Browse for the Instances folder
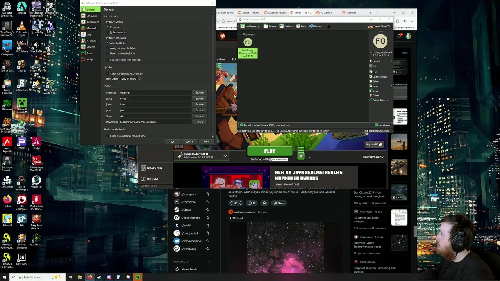 tap(200, 92)
